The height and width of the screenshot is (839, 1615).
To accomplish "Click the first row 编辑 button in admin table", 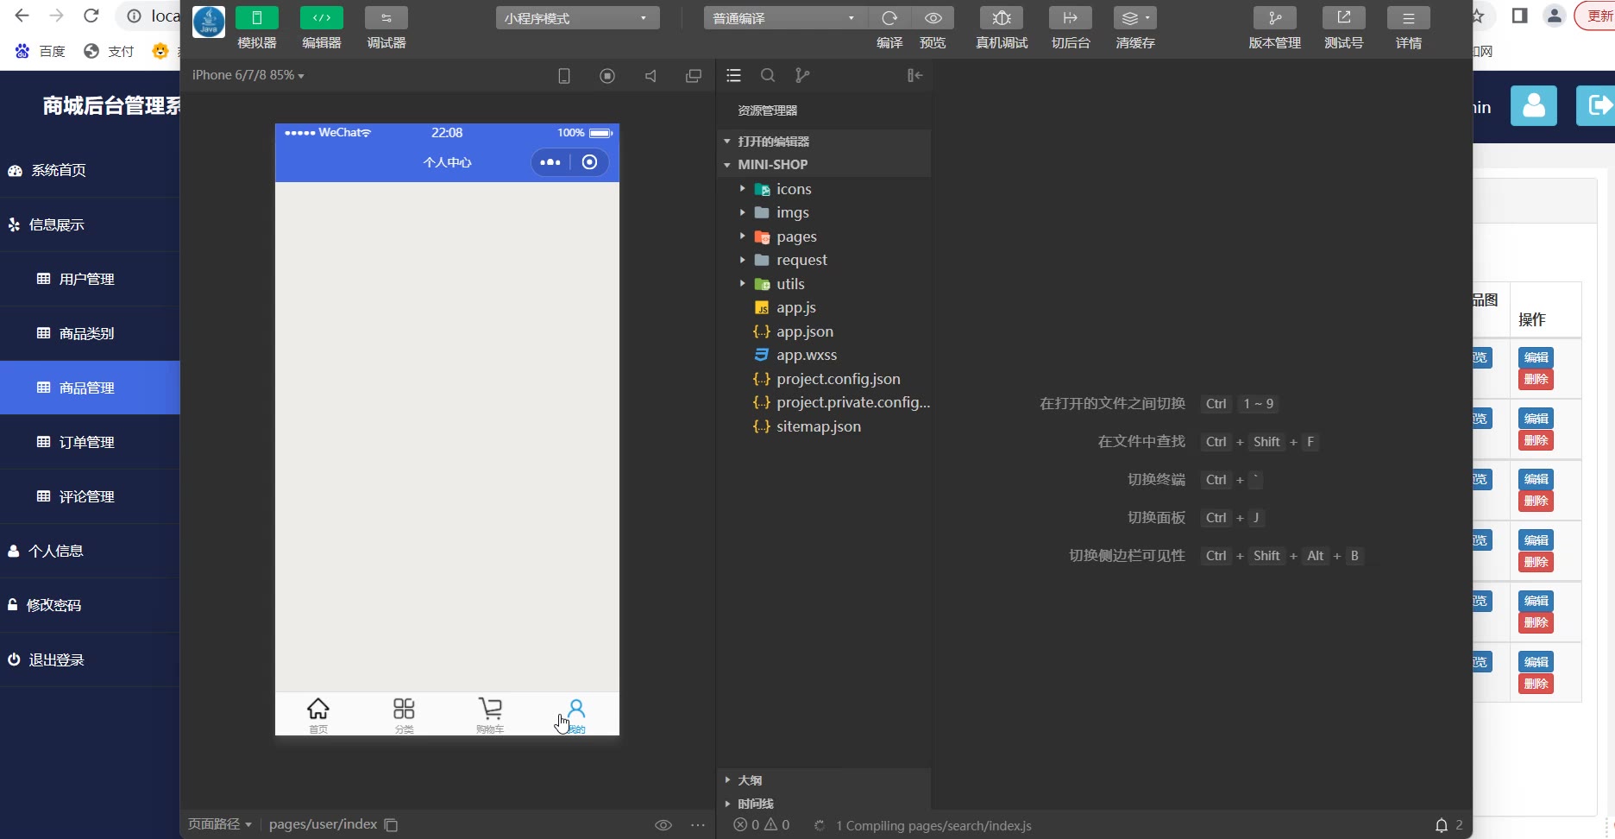I will [x=1536, y=357].
